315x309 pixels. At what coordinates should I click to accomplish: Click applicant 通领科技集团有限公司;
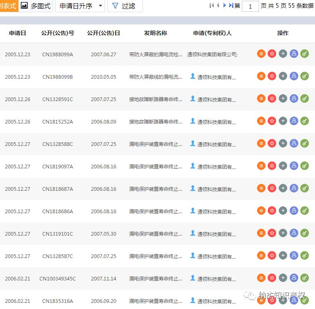(x=212, y=55)
